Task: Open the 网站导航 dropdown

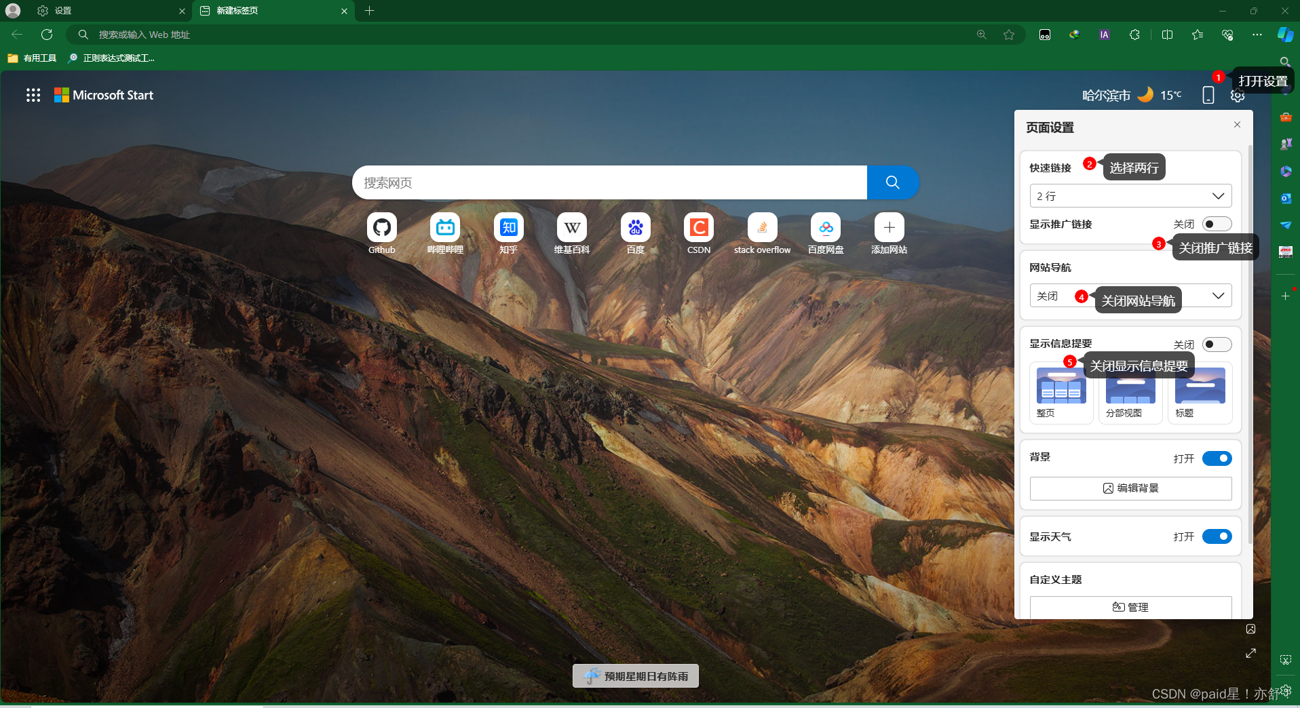Action: coord(1130,296)
